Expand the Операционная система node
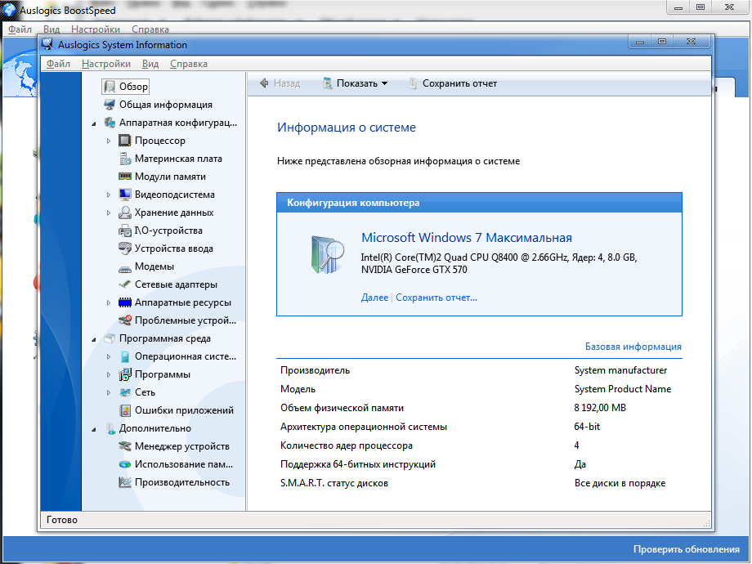The width and height of the screenshot is (752, 564). coord(109,357)
